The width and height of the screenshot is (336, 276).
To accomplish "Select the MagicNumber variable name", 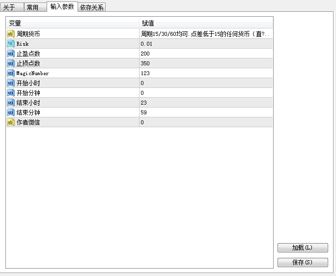I will (x=32, y=73).
